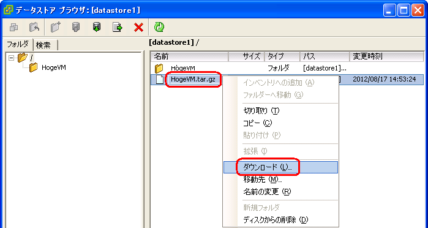
Task: Choose 名前の変更 (R) from context menu
Action: point(280,192)
